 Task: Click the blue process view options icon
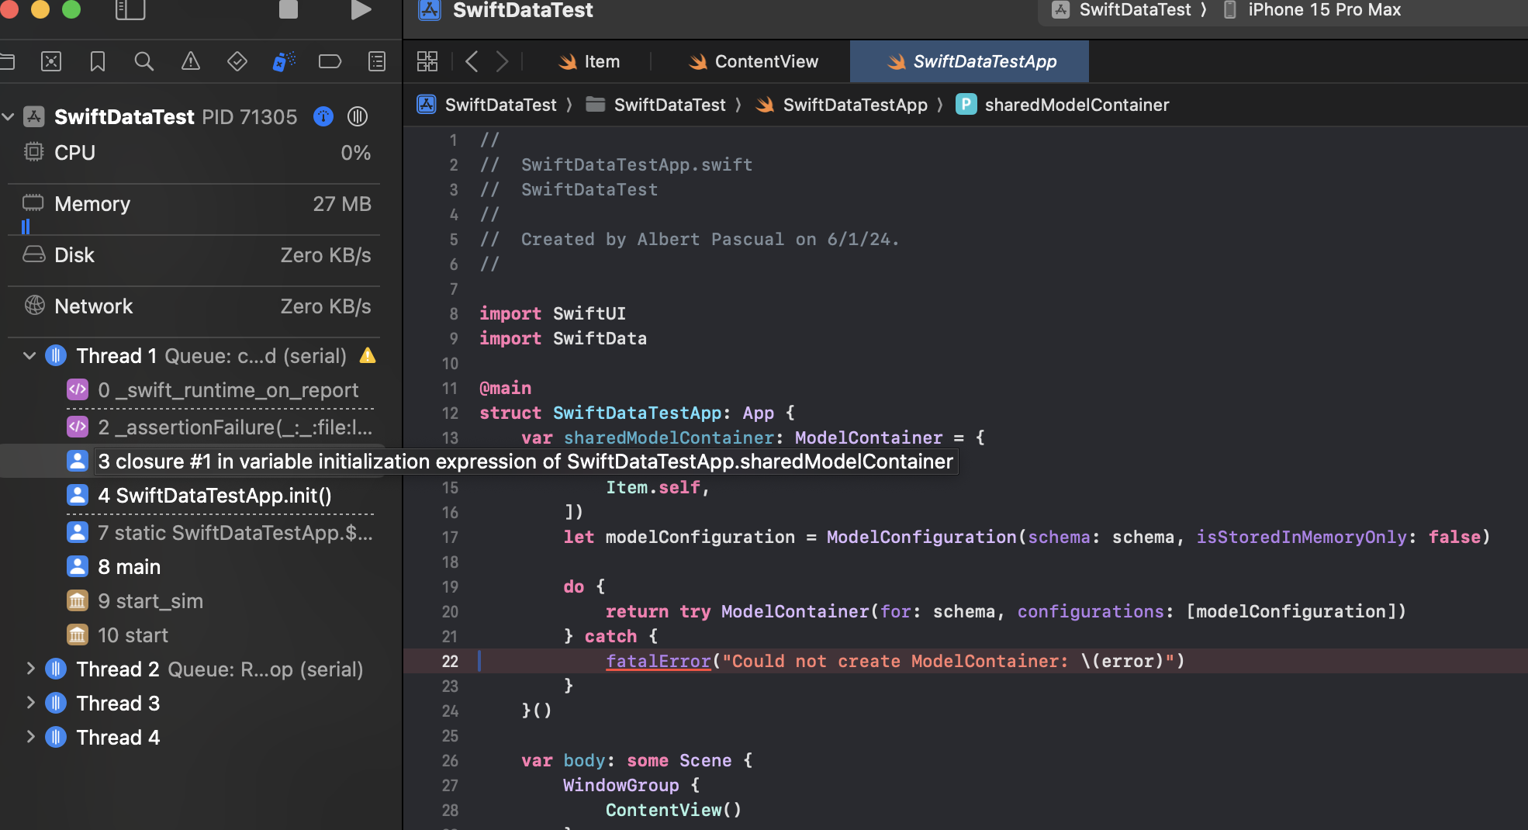[x=323, y=116]
